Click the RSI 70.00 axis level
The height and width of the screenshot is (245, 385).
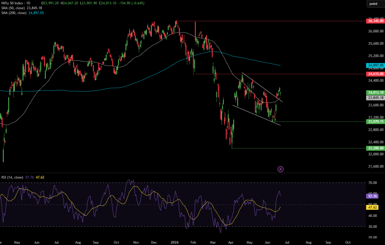point(372,183)
